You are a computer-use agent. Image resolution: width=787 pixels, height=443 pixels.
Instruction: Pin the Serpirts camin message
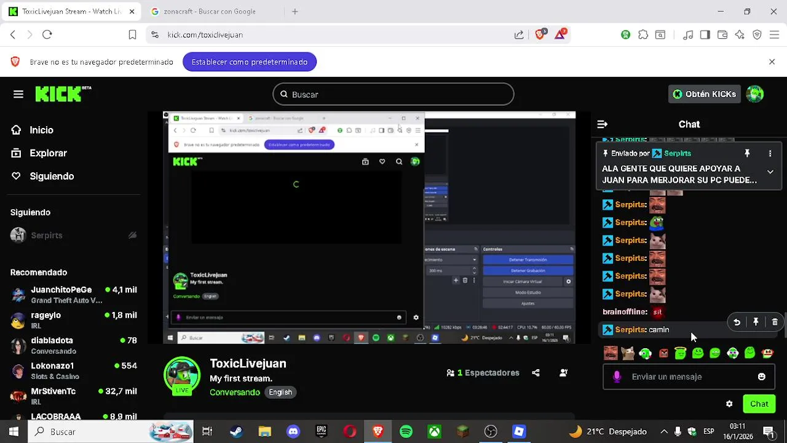point(756,322)
